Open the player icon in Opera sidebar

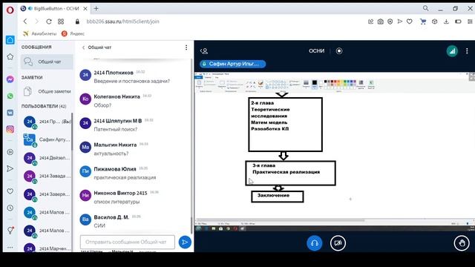(10, 152)
